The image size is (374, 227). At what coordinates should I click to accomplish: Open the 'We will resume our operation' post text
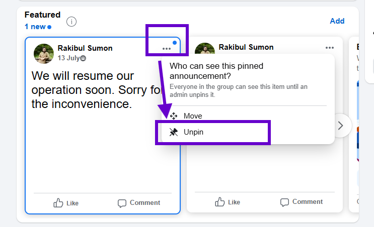tap(97, 90)
